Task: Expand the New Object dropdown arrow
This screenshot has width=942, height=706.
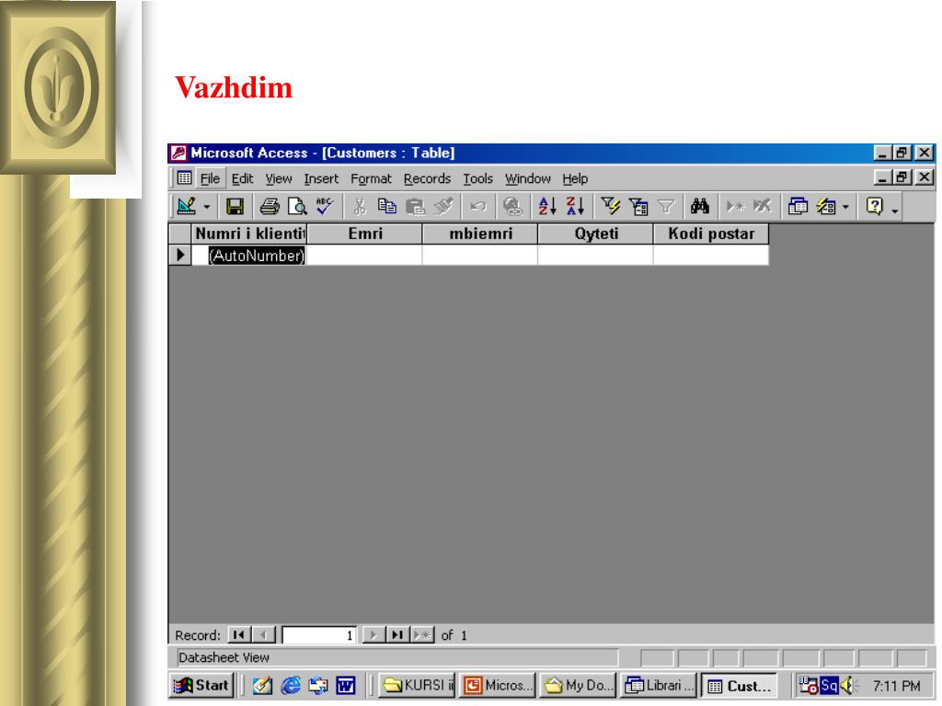Action: point(845,207)
